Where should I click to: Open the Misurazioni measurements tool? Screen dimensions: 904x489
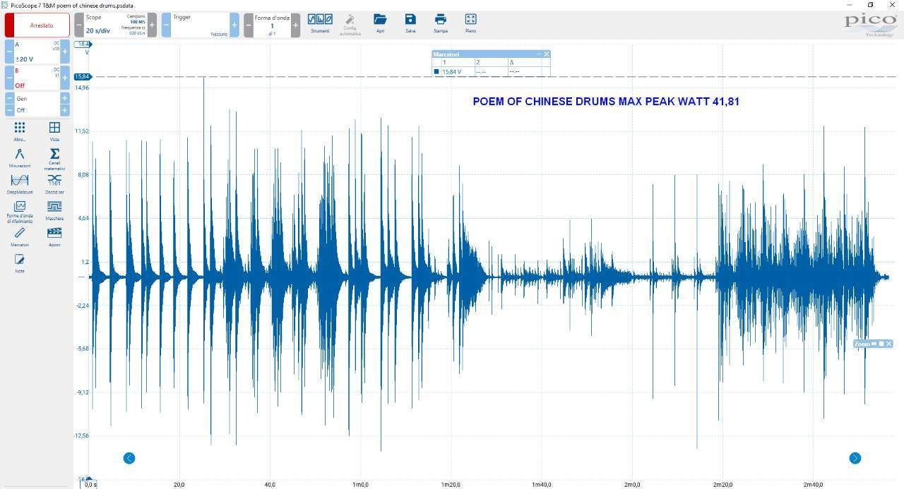pyautogui.click(x=20, y=157)
